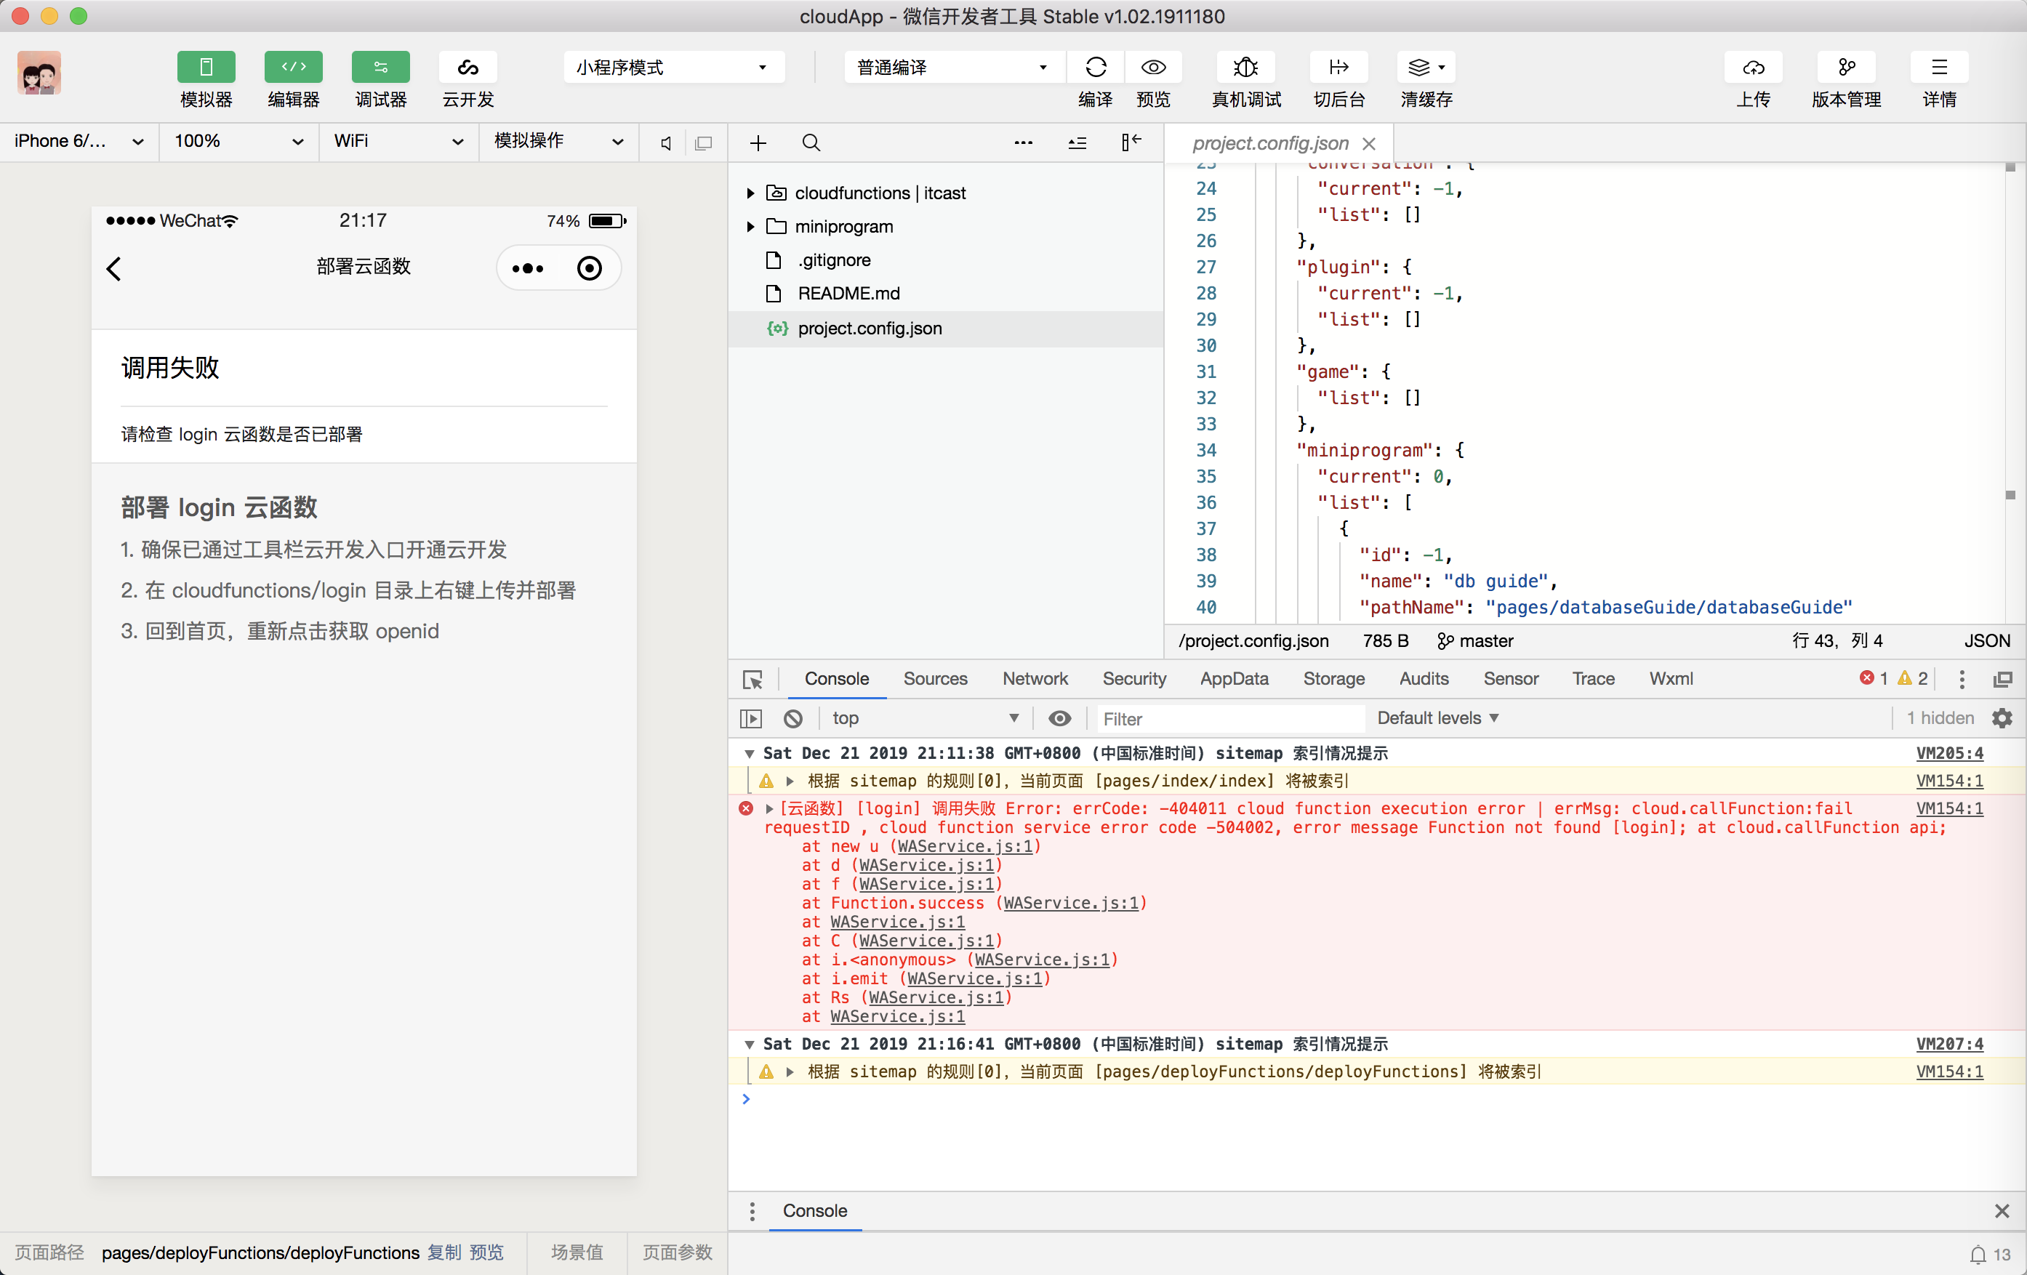Click the notifications bell icon
This screenshot has height=1275, width=2027.
coord(1978,1255)
